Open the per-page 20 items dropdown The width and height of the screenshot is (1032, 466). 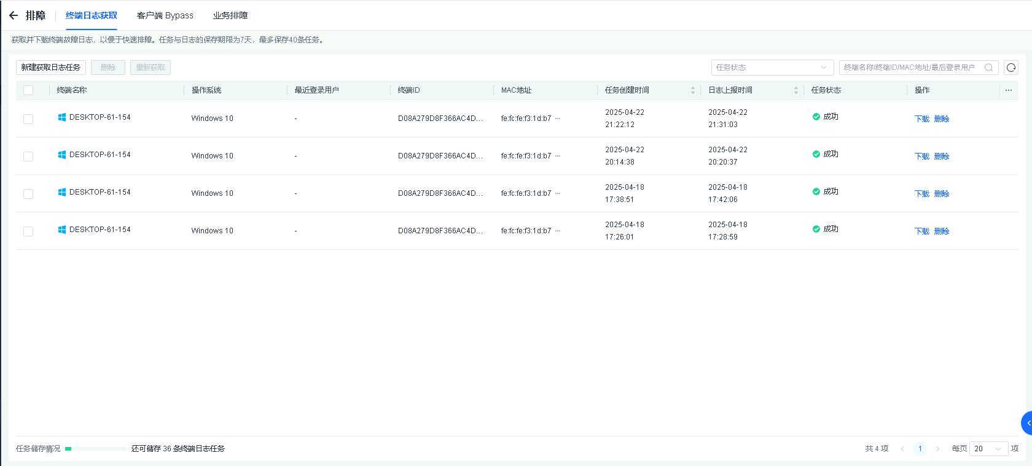(x=988, y=449)
